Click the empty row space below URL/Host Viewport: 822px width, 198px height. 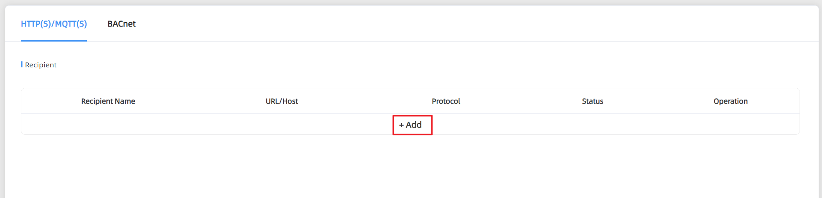pos(282,124)
